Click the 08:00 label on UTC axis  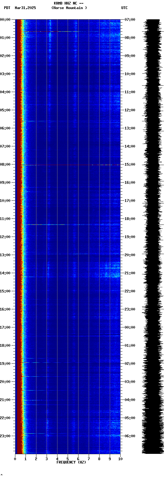coord(130,38)
